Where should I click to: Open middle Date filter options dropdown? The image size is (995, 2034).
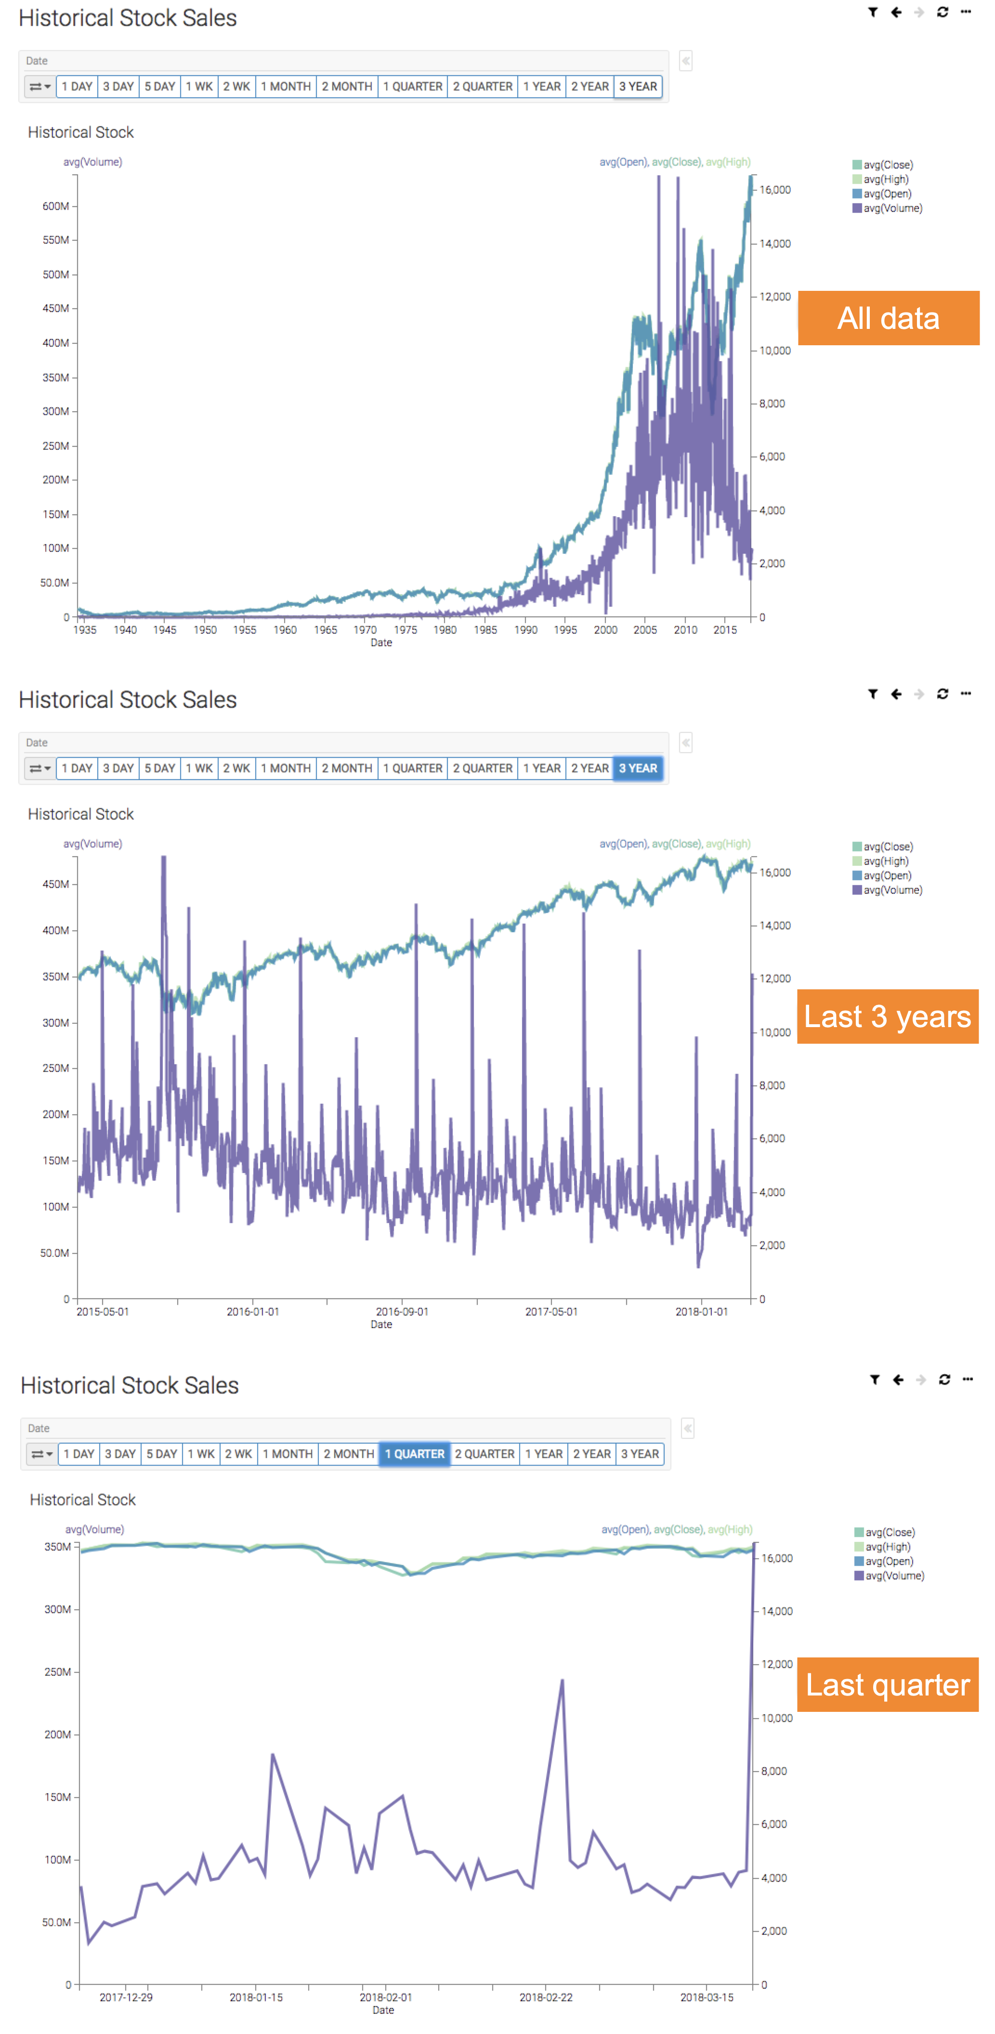(39, 768)
